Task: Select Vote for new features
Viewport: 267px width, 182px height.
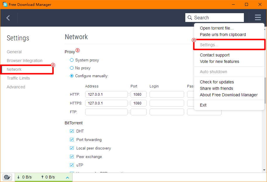Action: coord(219,61)
